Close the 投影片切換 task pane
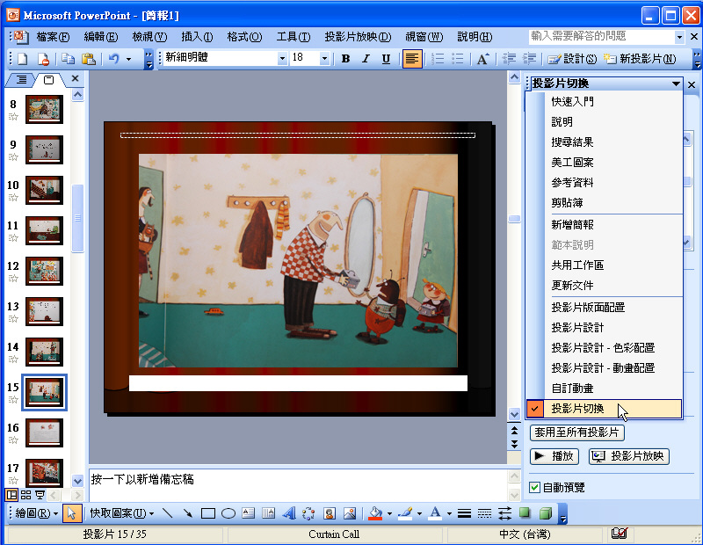Image resolution: width=703 pixels, height=545 pixels. pyautogui.click(x=692, y=84)
